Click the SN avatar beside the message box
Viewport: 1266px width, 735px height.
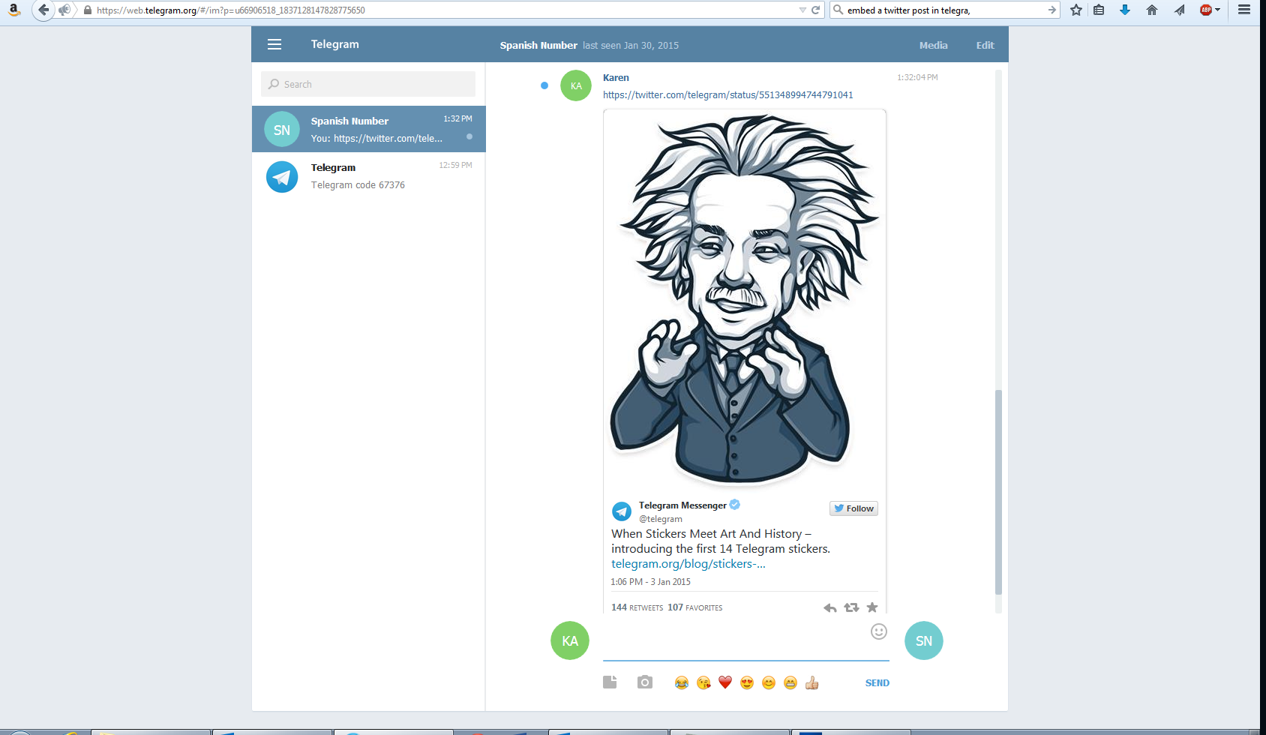click(x=924, y=640)
